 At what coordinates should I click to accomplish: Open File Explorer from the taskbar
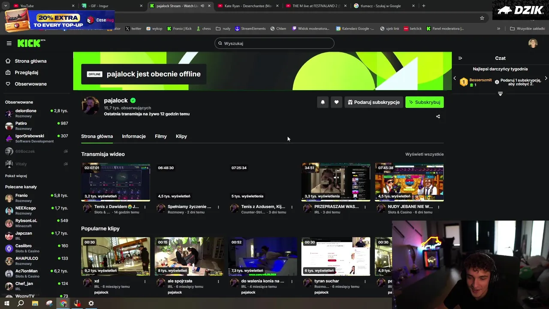(35, 303)
